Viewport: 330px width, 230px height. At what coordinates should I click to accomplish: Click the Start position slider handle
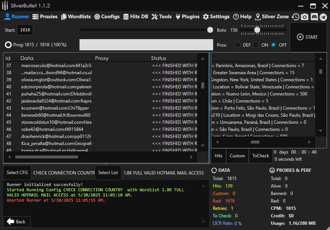point(210,30)
